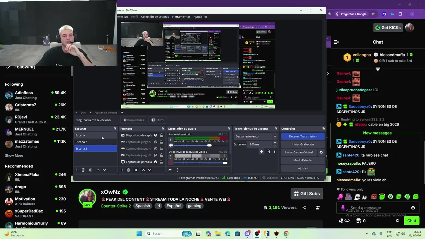Adjust Audio del escritorio volume slider
This screenshot has width=425, height=239.
pos(209,145)
